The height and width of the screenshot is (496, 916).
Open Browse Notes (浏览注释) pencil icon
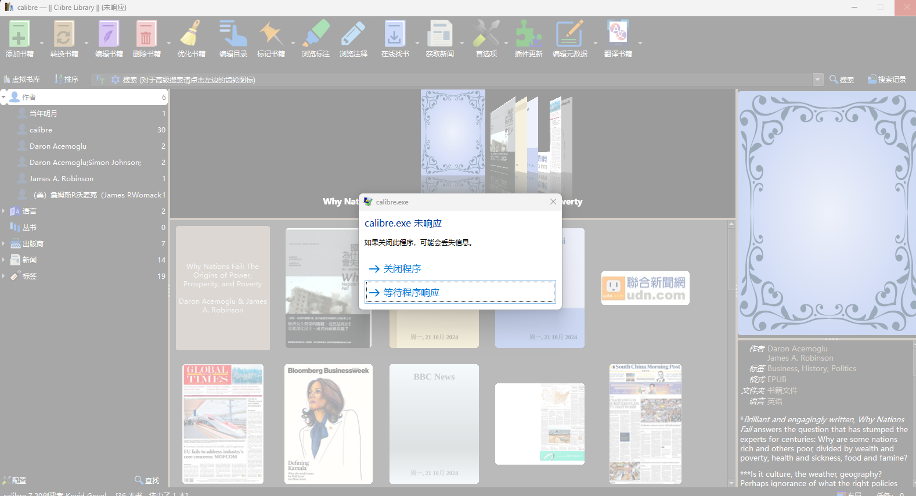tap(354, 34)
